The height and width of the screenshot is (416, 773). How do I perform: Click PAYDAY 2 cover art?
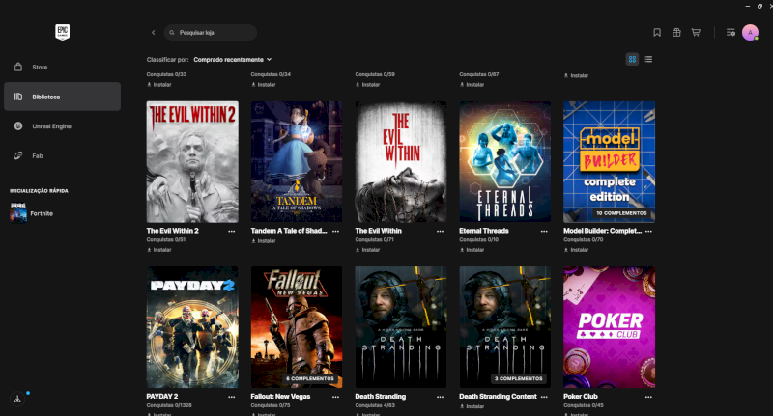[x=192, y=327]
